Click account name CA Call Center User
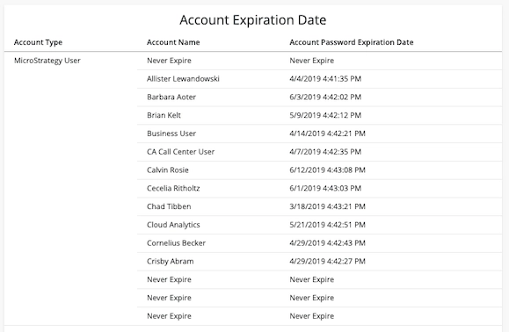Image resolution: width=509 pixels, height=332 pixels. pos(180,152)
